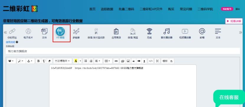Click the 我的账号 account button
The height and width of the screenshot is (107, 245).
pyautogui.click(x=227, y=9)
